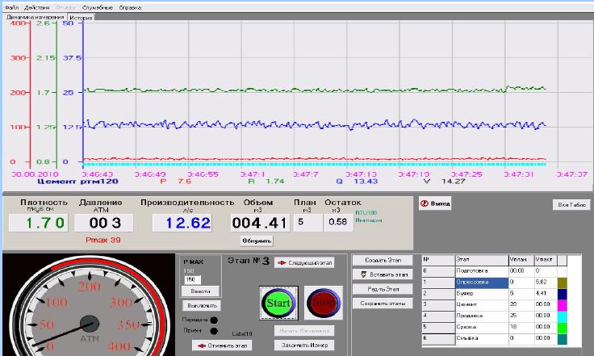Click the Вставить этап button
This screenshot has height=356, width=594.
(383, 274)
